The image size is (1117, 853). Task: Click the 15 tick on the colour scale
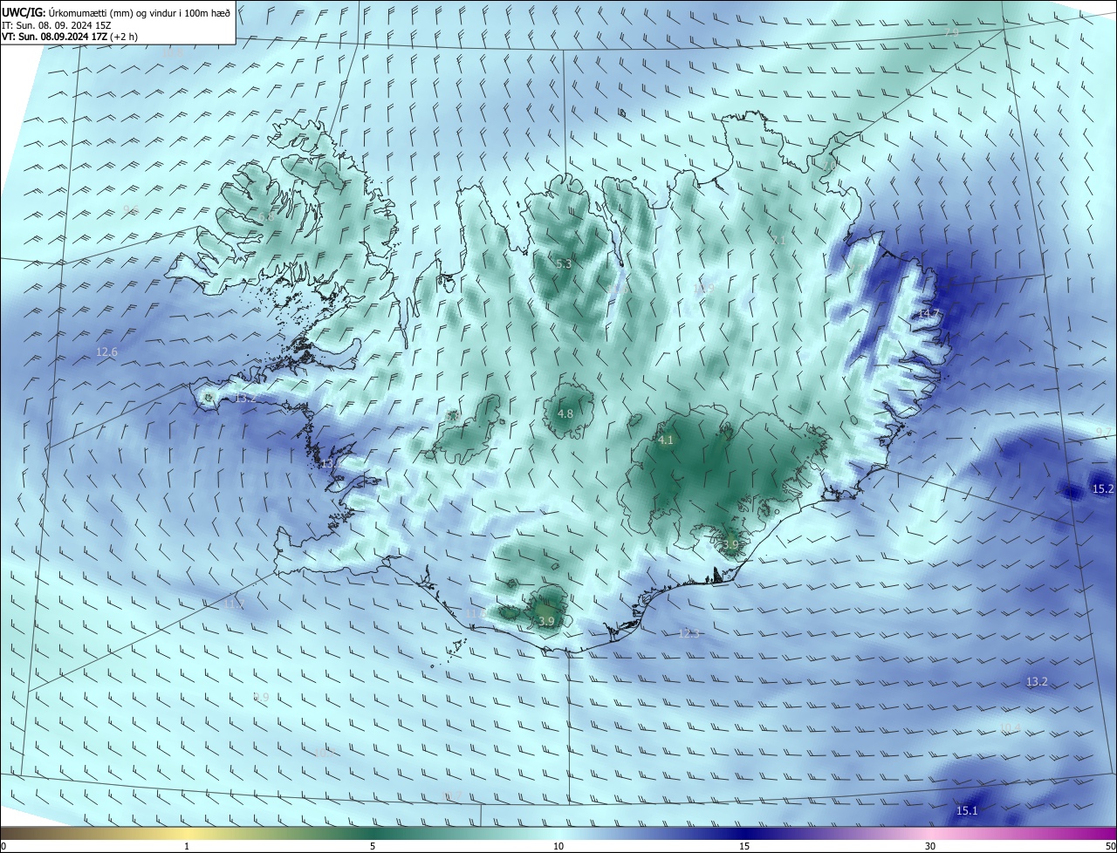point(744,846)
